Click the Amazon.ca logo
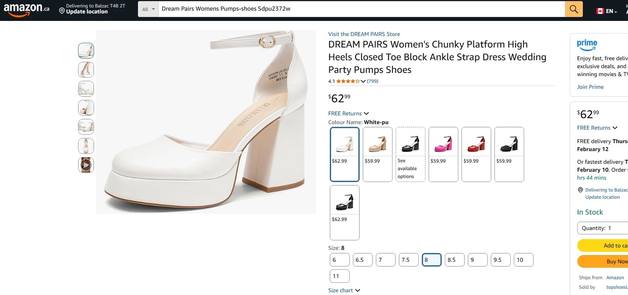The width and height of the screenshot is (628, 295). click(26, 9)
